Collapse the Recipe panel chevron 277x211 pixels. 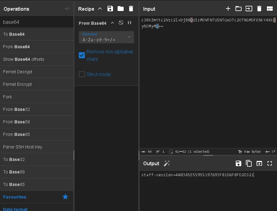[x=100, y=9]
